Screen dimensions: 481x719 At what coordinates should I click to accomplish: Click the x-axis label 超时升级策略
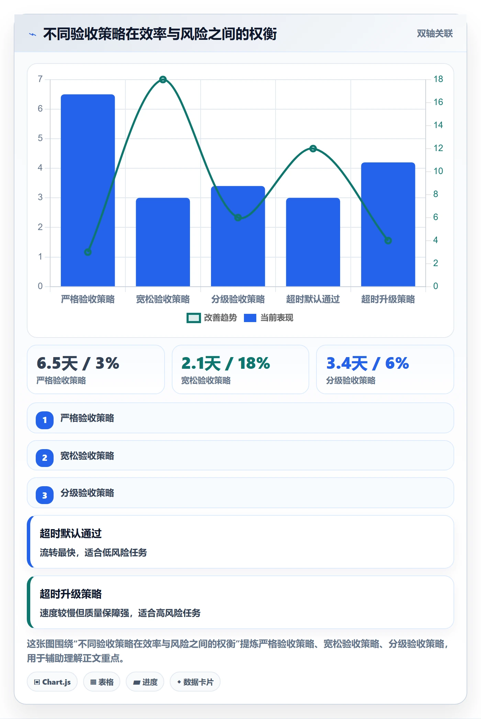tap(388, 299)
